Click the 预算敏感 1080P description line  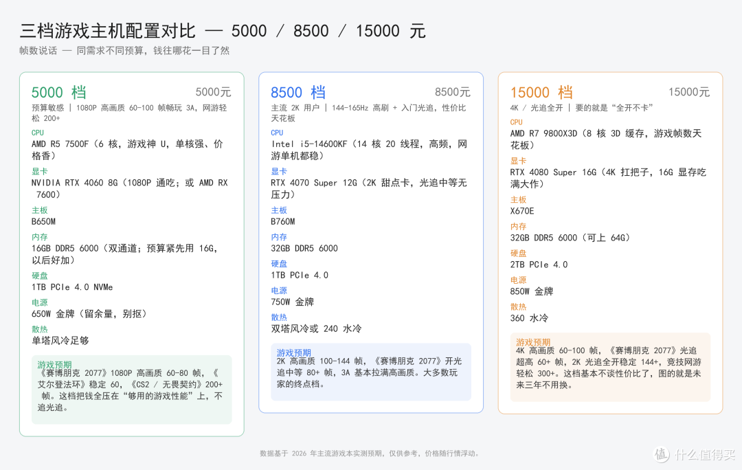(x=129, y=113)
